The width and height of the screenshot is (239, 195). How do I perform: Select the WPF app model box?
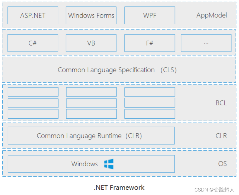(x=149, y=15)
